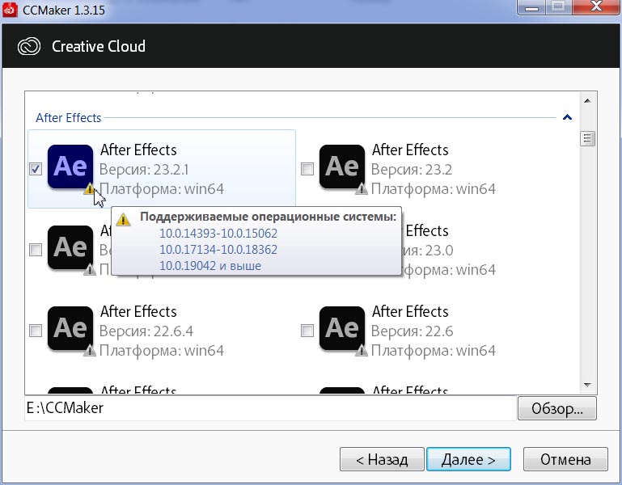Click the E:\CCMaker path input field
This screenshot has width=622, height=485.
[270, 408]
